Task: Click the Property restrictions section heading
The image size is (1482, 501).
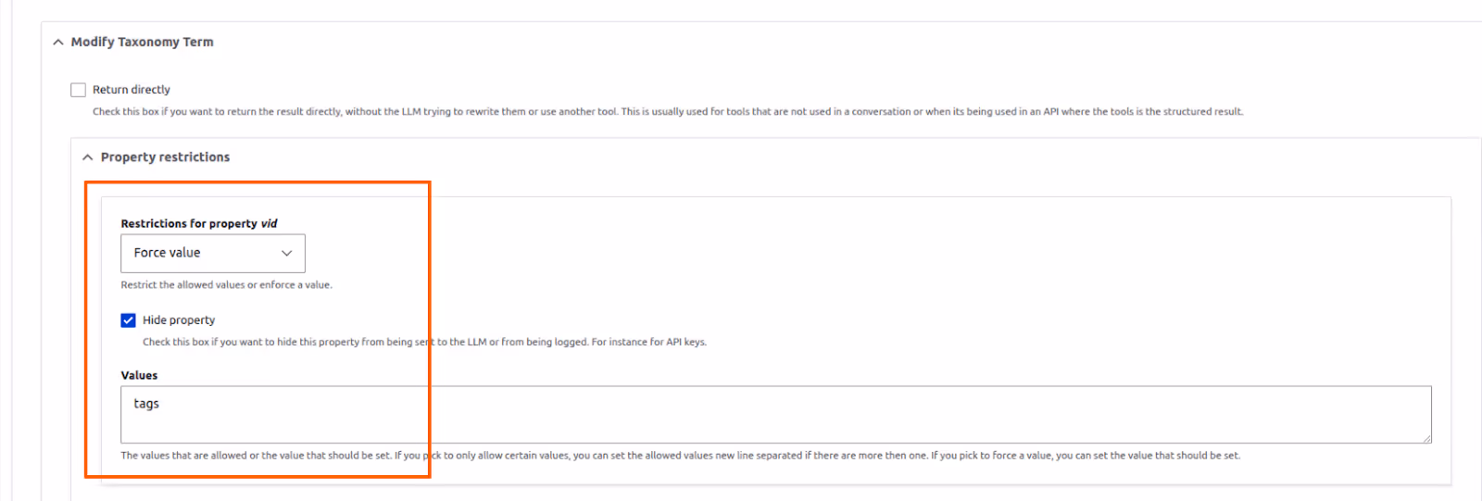Action: pyautogui.click(x=165, y=157)
